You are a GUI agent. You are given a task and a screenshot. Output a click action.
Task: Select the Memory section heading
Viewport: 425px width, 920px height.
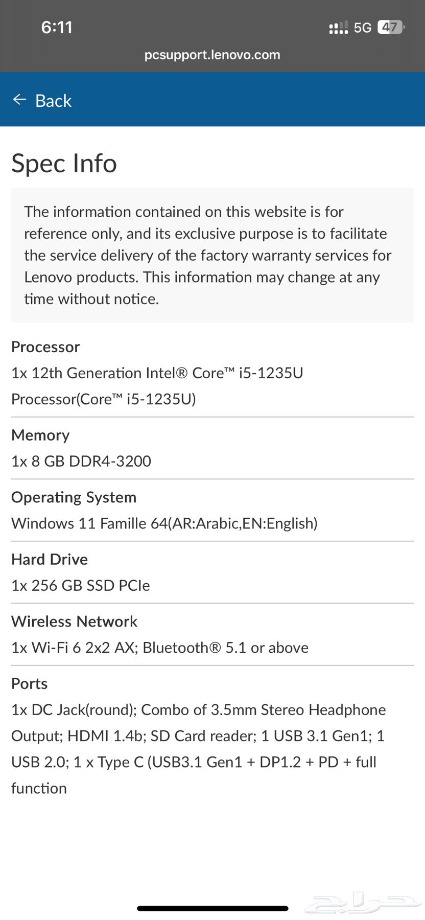tap(40, 435)
